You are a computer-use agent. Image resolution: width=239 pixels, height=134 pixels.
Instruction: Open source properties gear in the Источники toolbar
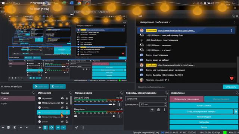pyautogui.click(x=52, y=127)
